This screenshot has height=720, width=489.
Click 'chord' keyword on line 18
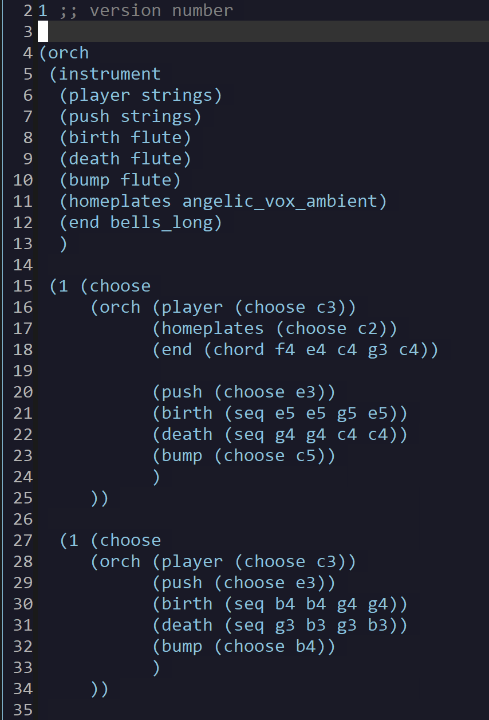point(239,349)
